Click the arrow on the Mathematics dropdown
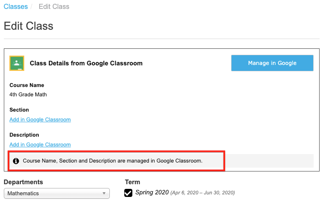The width and height of the screenshot is (323, 205). tap(104, 194)
